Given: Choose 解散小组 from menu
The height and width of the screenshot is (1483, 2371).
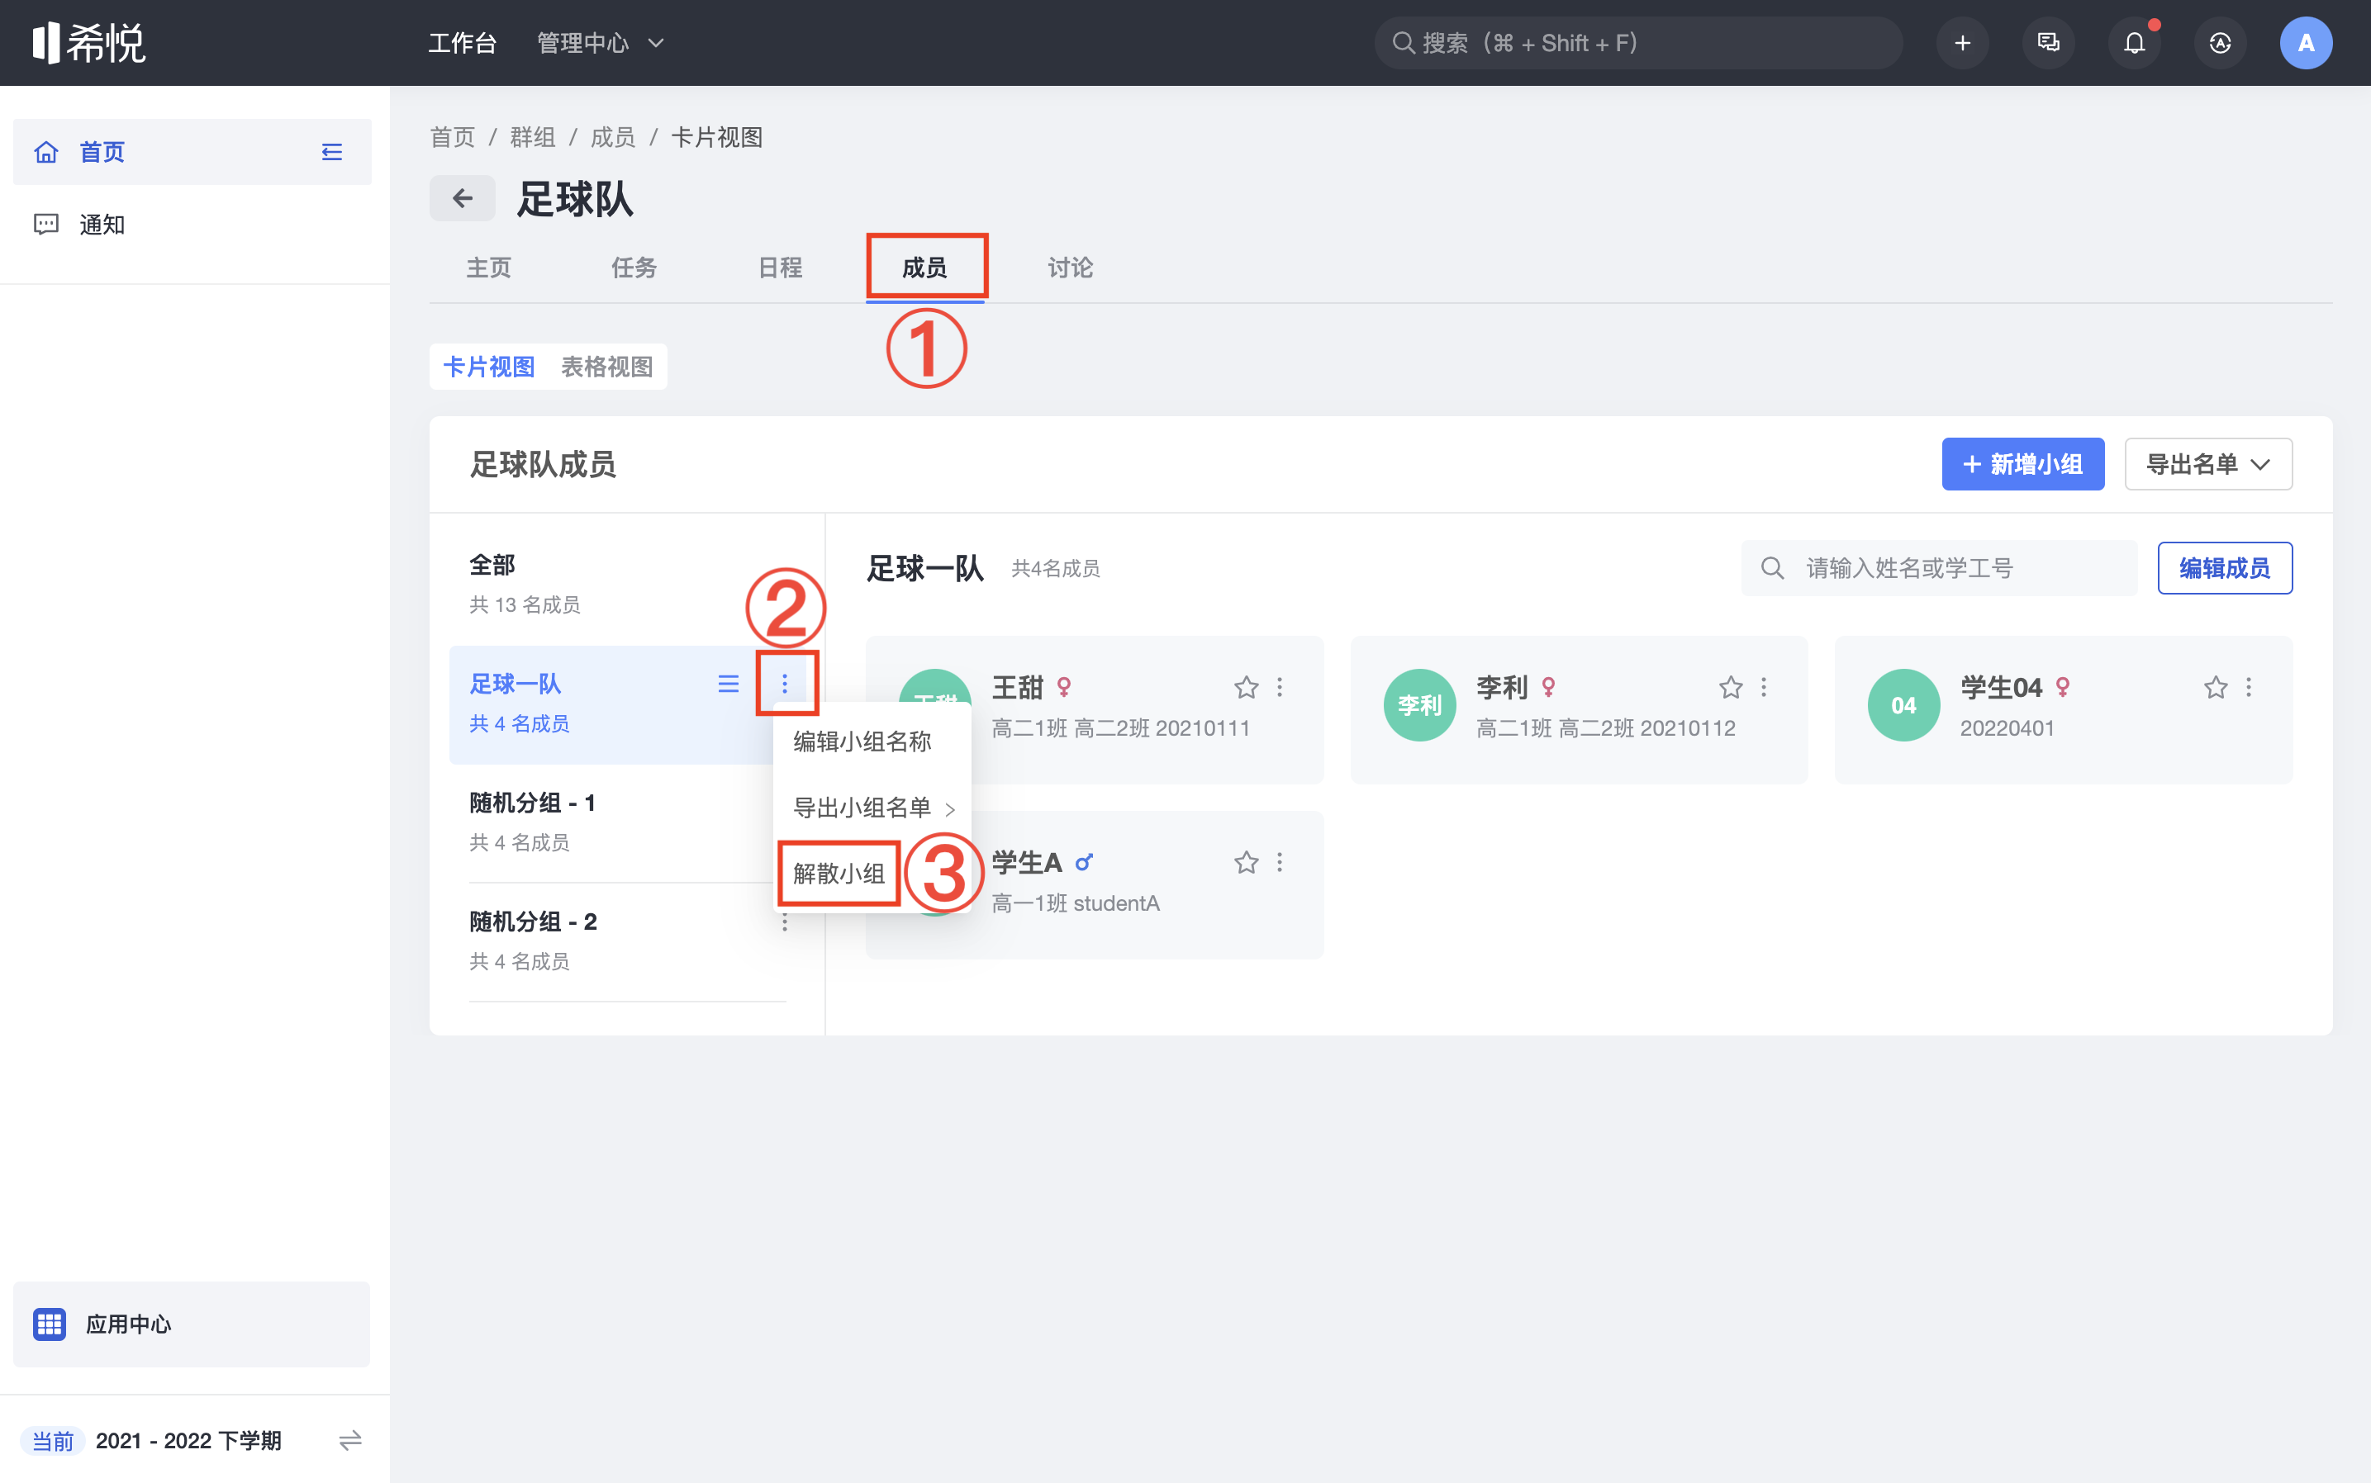Looking at the screenshot, I should (839, 874).
